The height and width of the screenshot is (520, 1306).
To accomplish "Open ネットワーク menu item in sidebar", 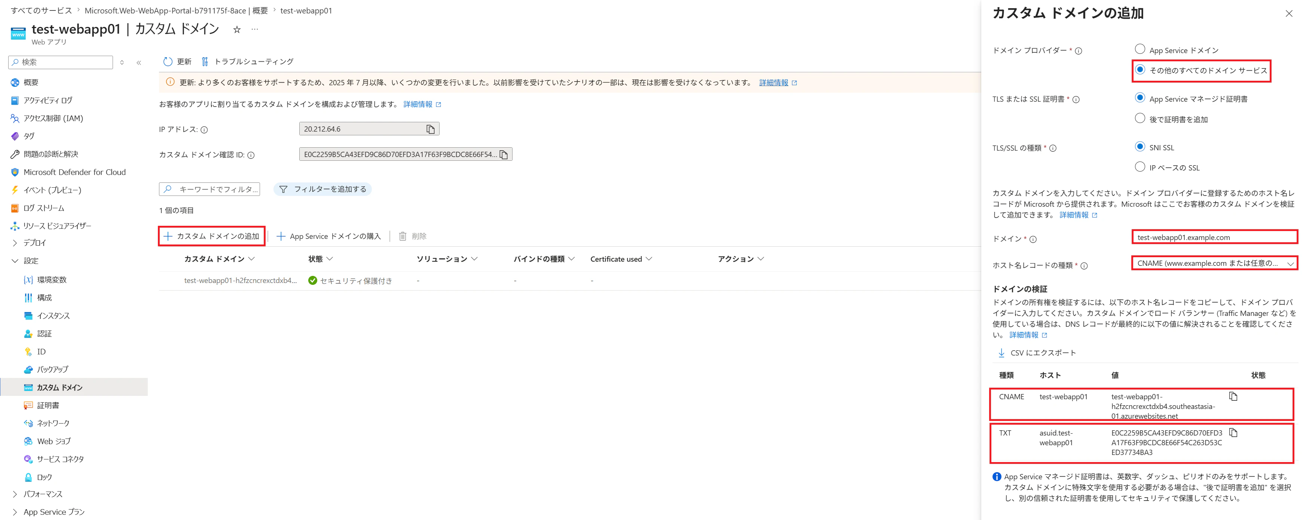I will [x=53, y=423].
